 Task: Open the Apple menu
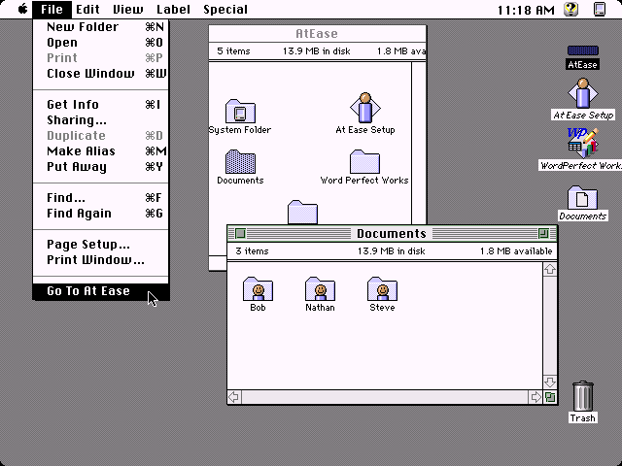click(x=22, y=10)
